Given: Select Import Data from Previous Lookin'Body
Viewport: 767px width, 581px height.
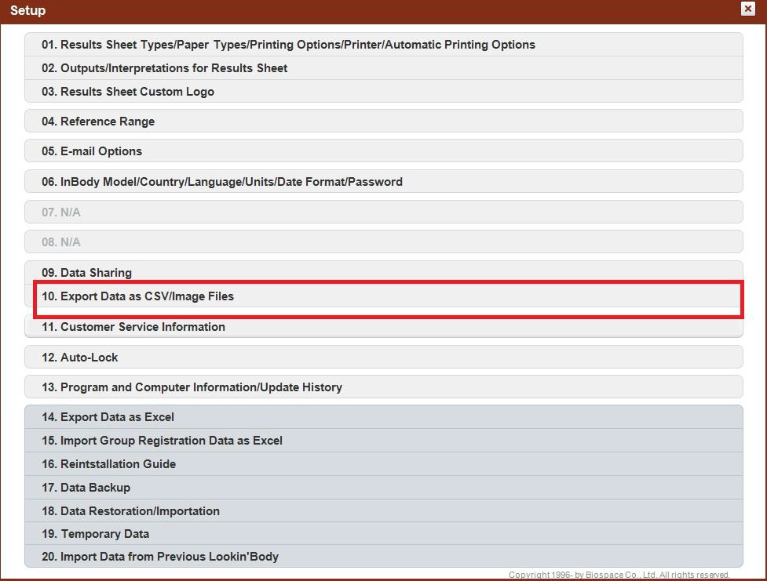Looking at the screenshot, I should pos(160,557).
